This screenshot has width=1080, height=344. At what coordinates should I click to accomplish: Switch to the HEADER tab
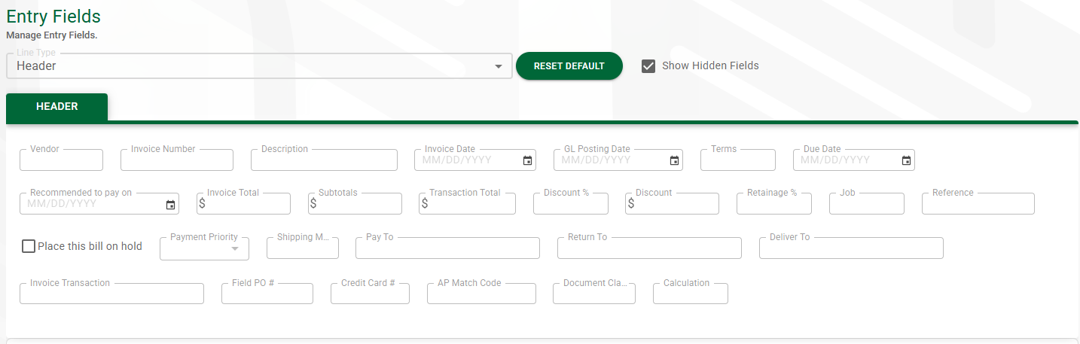[56, 107]
